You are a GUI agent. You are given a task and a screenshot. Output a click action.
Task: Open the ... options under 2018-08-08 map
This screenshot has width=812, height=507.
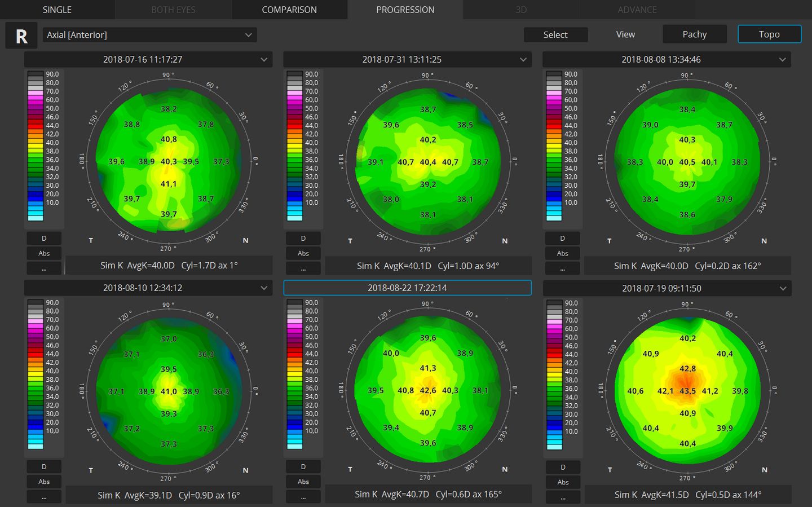[562, 268]
